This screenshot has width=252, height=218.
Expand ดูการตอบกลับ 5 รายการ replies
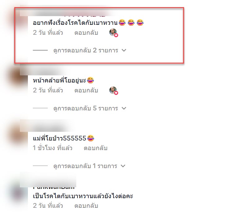pyautogui.click(x=86, y=108)
